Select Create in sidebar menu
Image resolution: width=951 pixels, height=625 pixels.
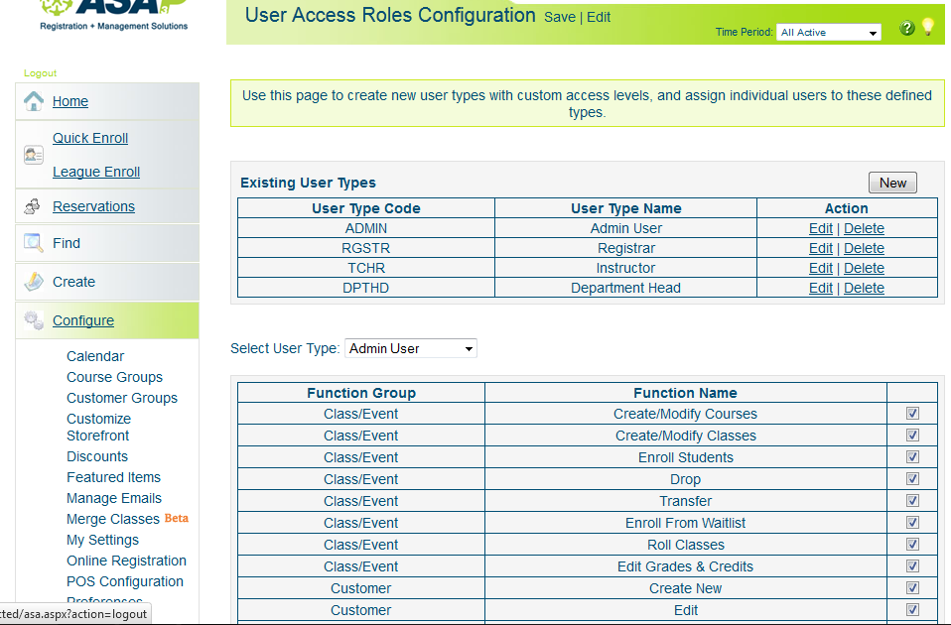74,282
